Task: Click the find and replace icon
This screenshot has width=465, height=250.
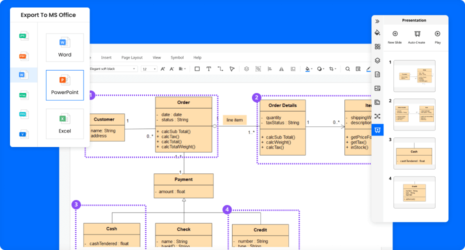Action: 358,69
